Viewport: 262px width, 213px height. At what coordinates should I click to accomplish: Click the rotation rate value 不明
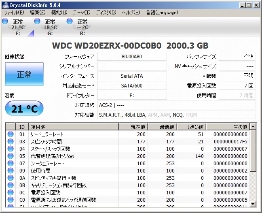click(x=237, y=76)
